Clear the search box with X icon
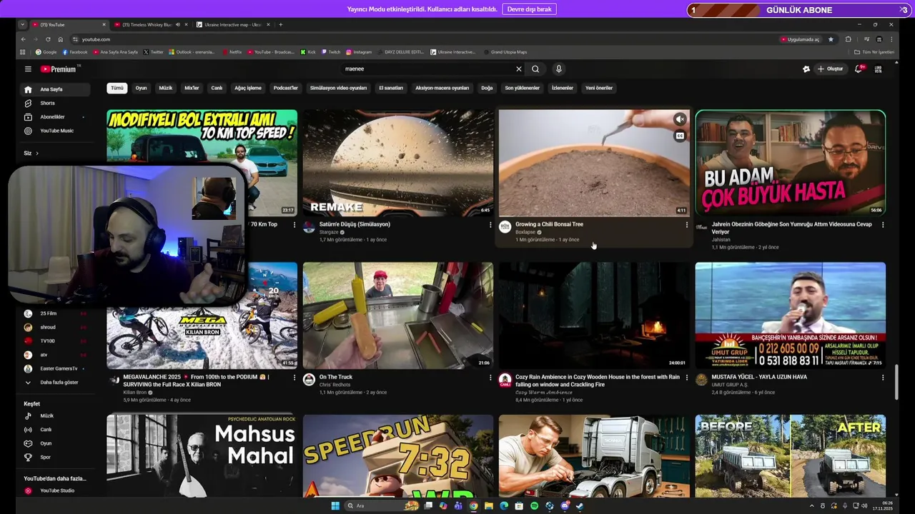Screen dimensions: 915x514 point(519,69)
